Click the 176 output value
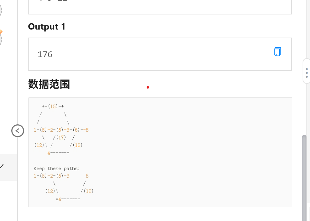Image resolution: width=310 pixels, height=221 pixels. (45, 54)
